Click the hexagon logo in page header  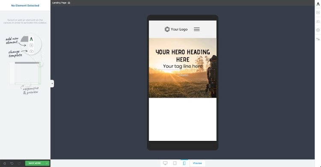point(167,29)
